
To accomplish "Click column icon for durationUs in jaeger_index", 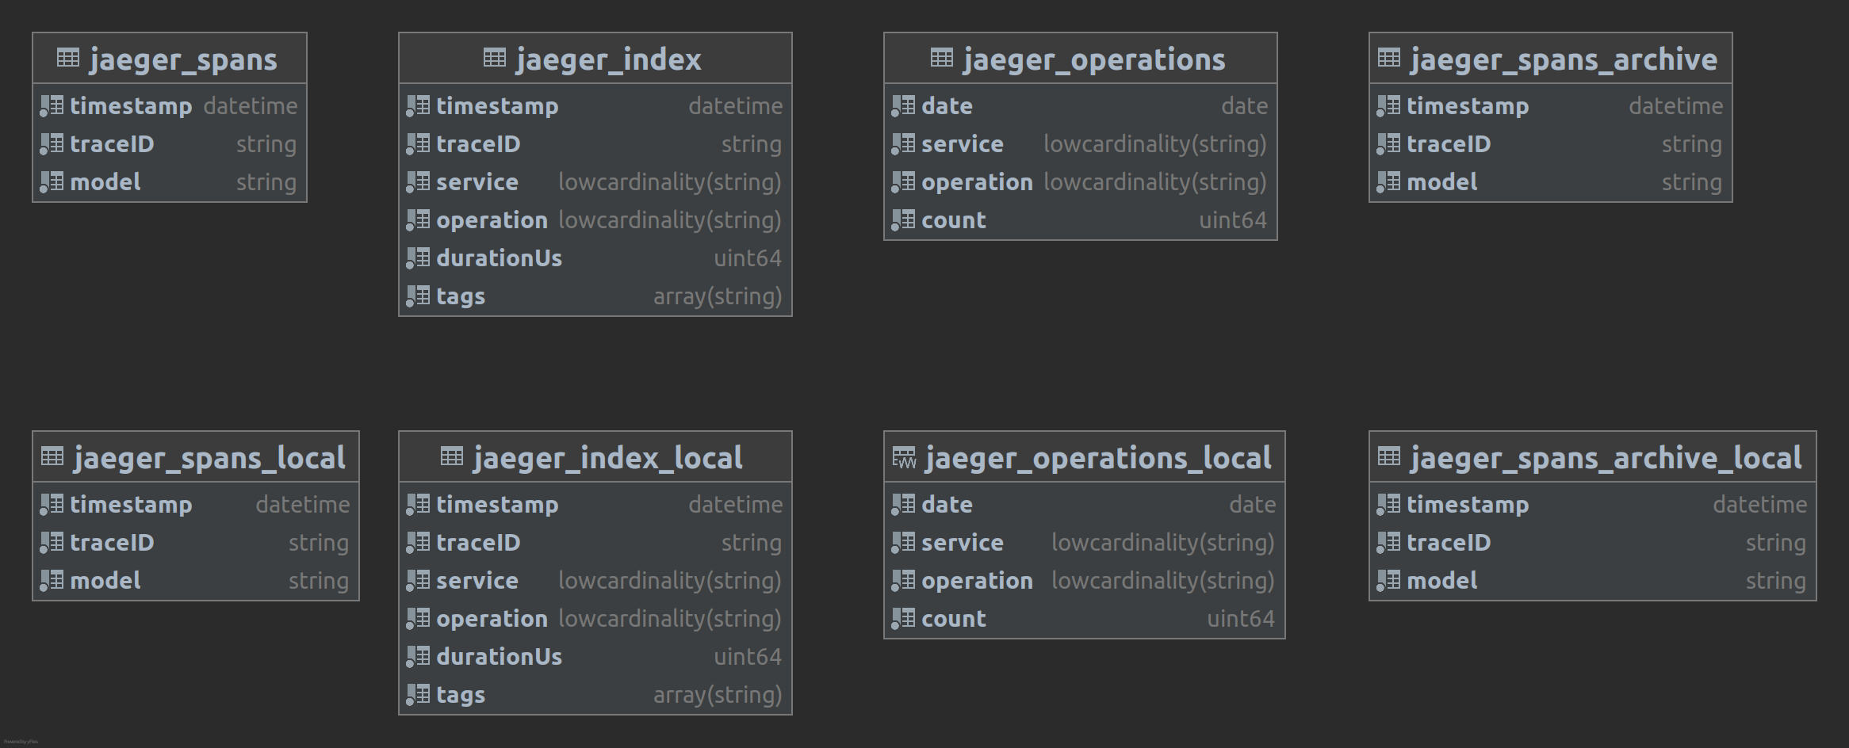I will 419,258.
